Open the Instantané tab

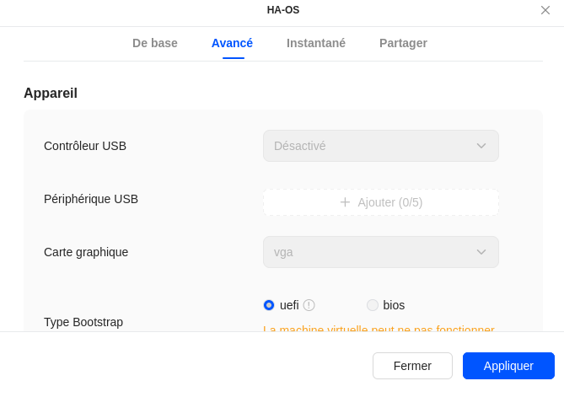tap(316, 43)
